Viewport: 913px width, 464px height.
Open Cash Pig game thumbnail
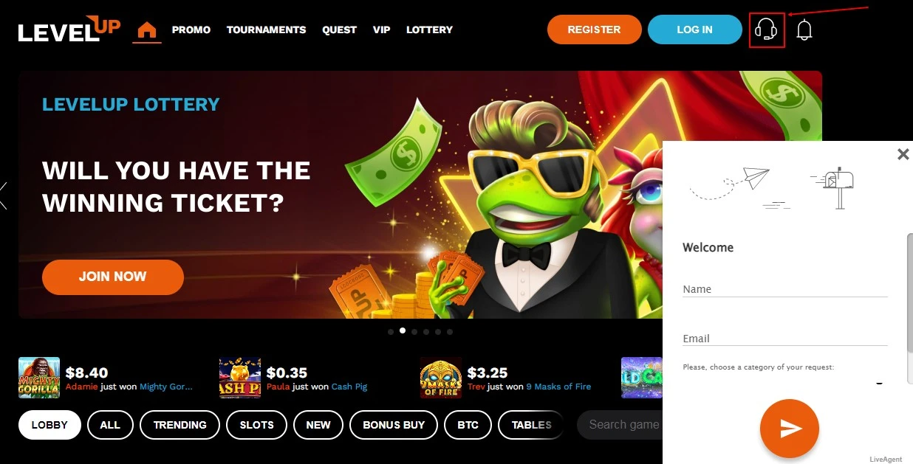[240, 378]
